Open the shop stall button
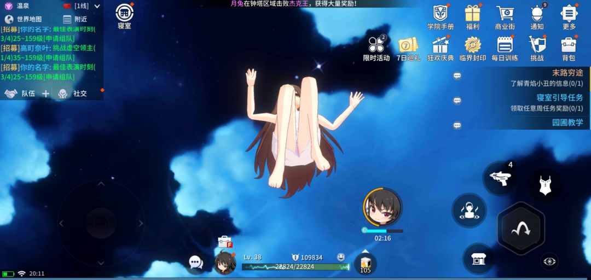The height and width of the screenshot is (280, 591). pos(478,259)
